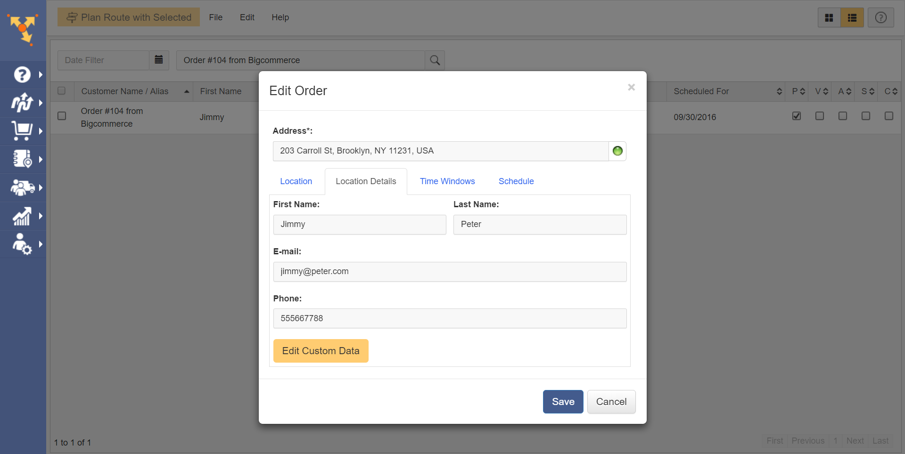Open the analytics chart sidebar icon
Screen dimensions: 905x454
tap(22, 216)
